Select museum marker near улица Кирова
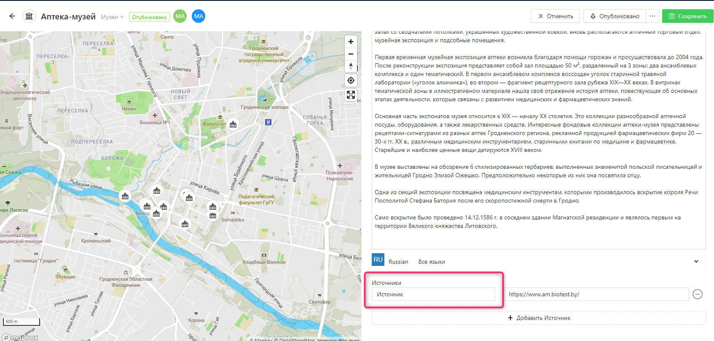The width and height of the screenshot is (714, 341). [x=189, y=198]
